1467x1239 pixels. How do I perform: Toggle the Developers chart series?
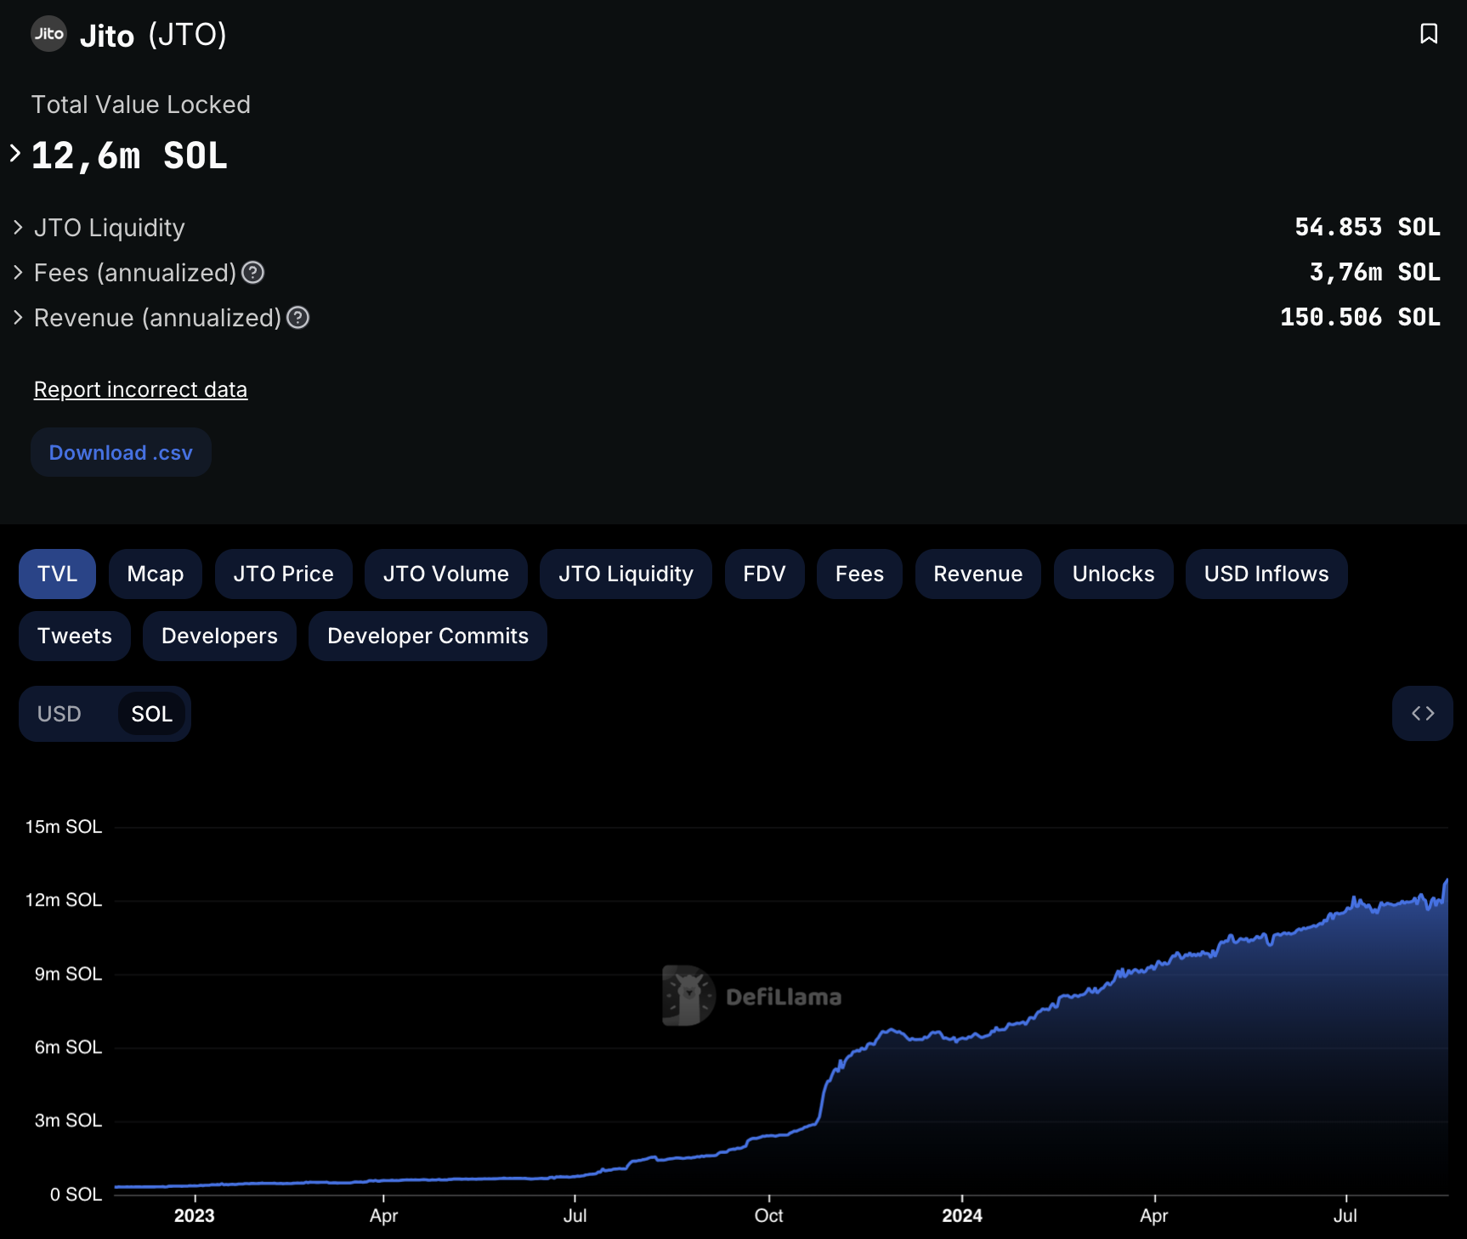pos(219,636)
